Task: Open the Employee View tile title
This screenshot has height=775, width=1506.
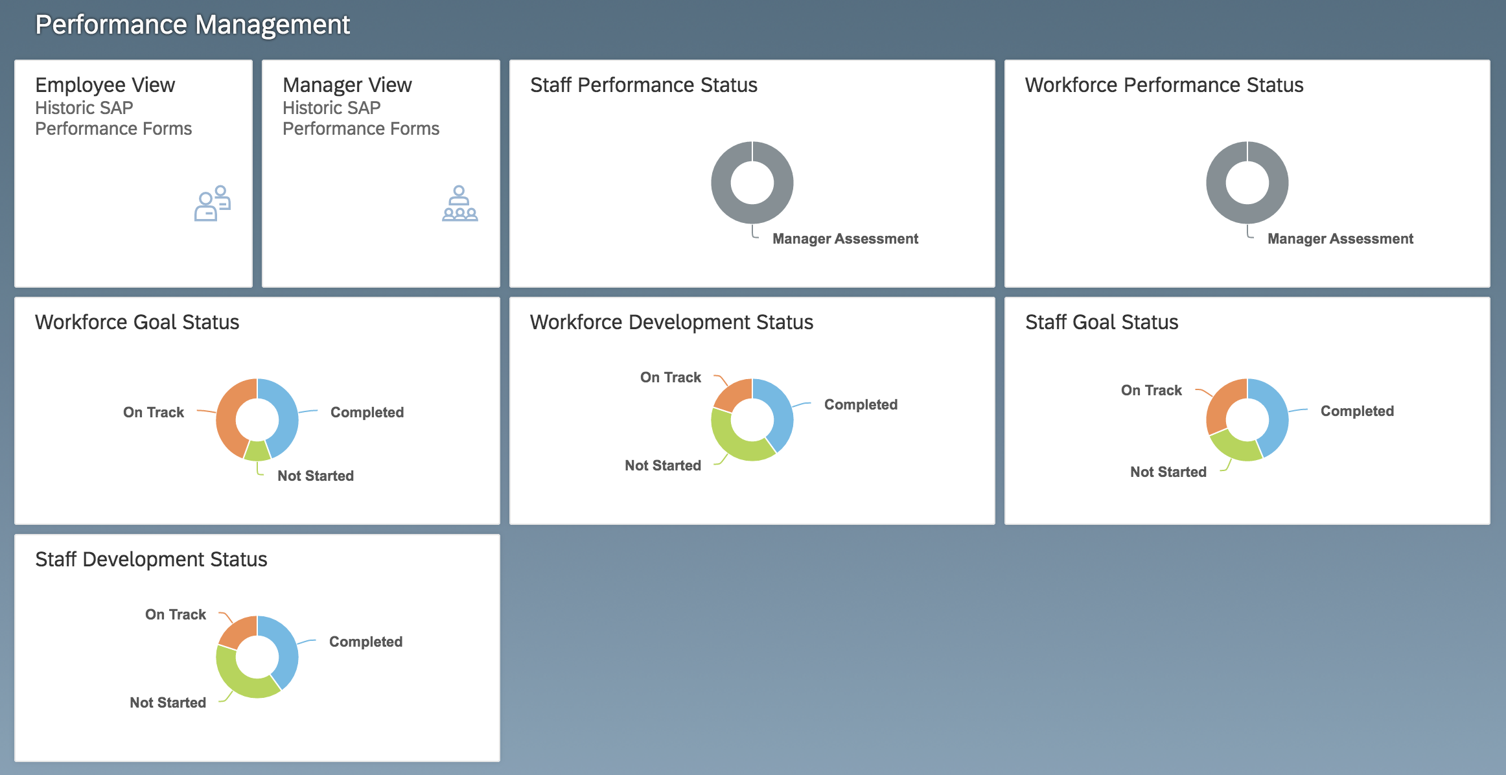Action: coord(105,85)
